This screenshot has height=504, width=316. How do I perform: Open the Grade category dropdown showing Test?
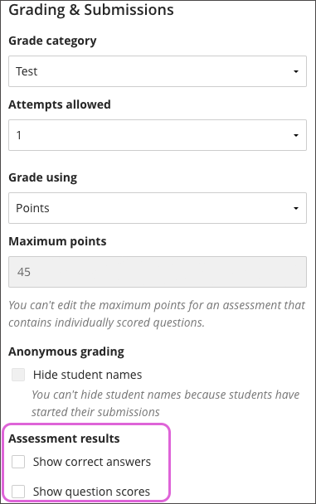[x=158, y=71]
